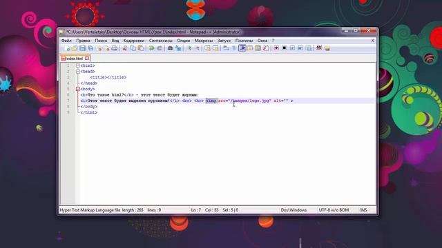The height and width of the screenshot is (248, 442).
Task: Click the Print toolbar icon
Action: [114, 48]
